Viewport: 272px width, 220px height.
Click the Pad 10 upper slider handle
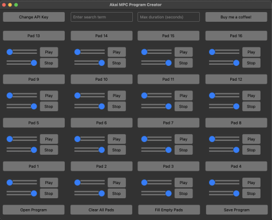tap(77, 96)
